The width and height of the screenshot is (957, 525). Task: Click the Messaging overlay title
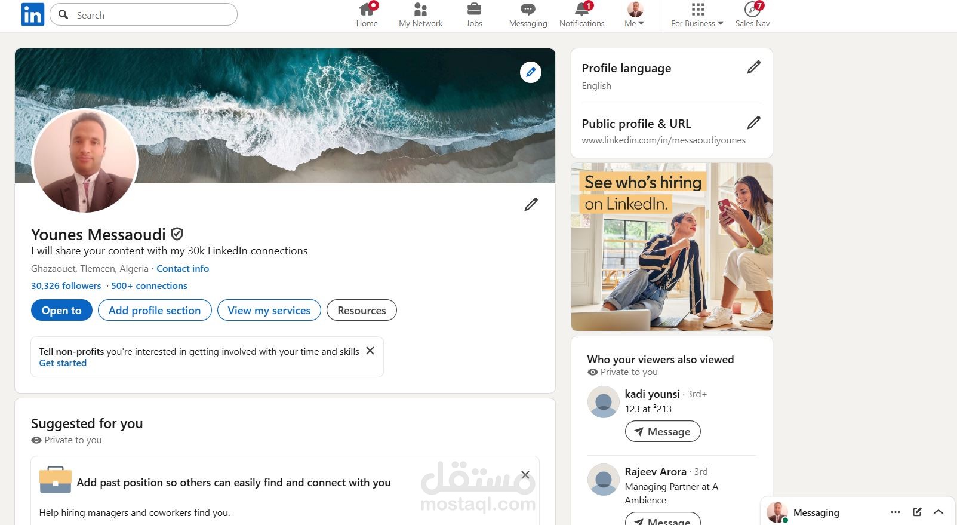(816, 512)
